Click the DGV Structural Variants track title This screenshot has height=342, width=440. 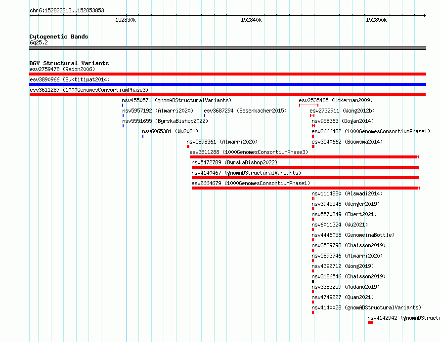pyautogui.click(x=69, y=63)
